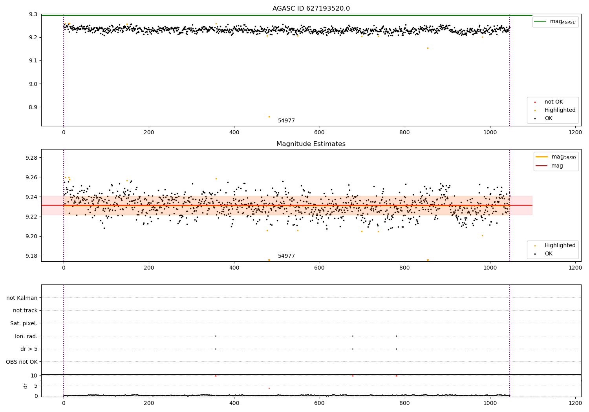Viewport: 589px width, 412px height.
Task: Click the 'OK' legend entry in the top plot
Action: pyautogui.click(x=549, y=118)
